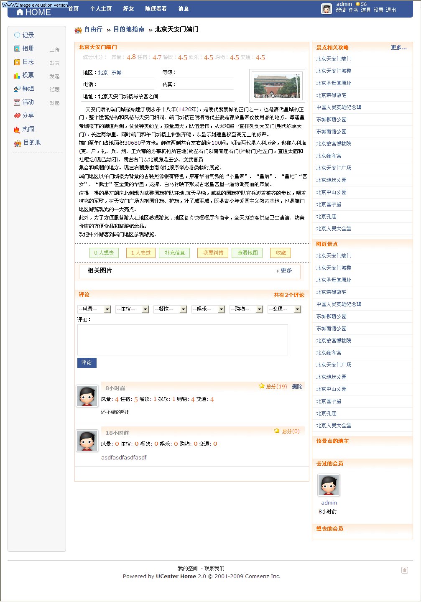Screen dimensions: 421x602
Task: Open 联系我们 in the footer
Action: (214, 569)
